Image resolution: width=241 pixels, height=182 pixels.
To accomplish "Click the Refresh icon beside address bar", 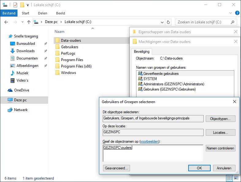I will pos(168,22).
